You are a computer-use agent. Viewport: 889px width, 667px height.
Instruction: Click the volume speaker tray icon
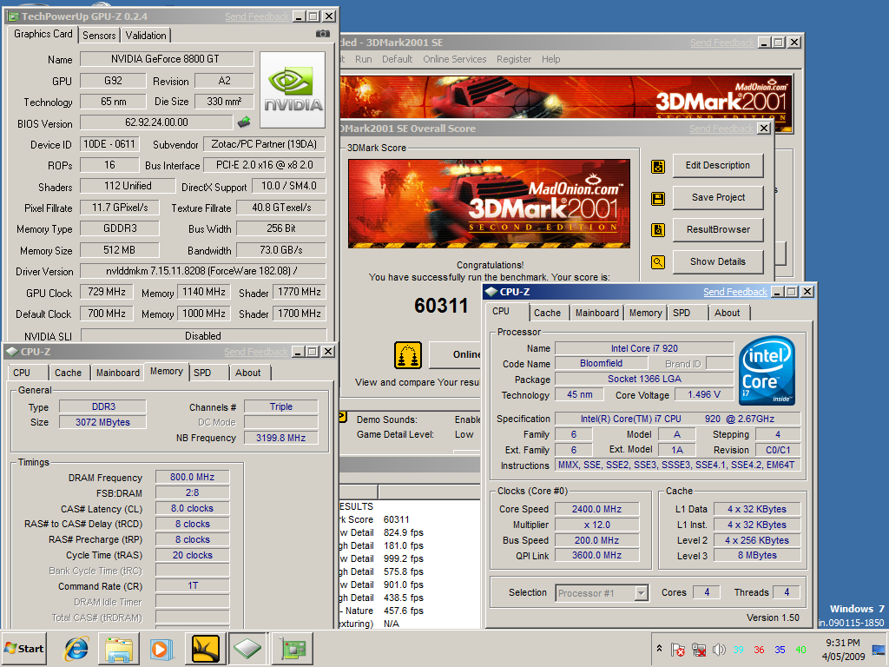click(718, 650)
